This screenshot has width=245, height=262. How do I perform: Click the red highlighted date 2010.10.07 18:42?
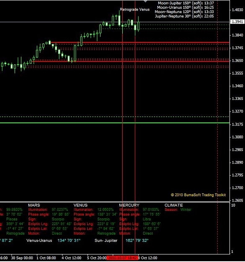(122, 258)
